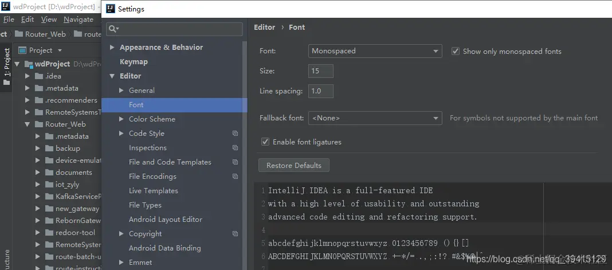Select Live Templates in the settings list

[153, 191]
